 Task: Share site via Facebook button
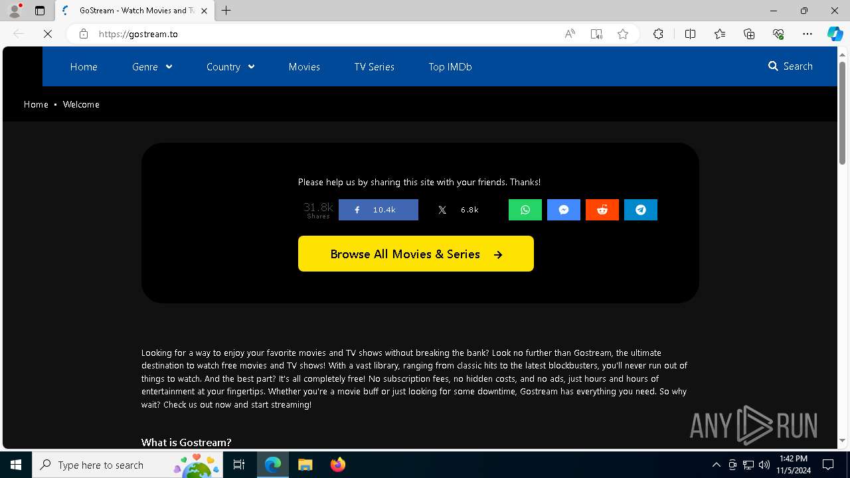pyautogui.click(x=379, y=210)
